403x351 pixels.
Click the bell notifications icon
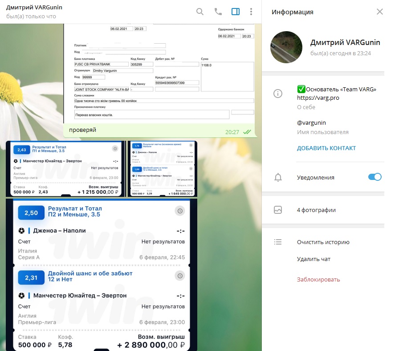278,177
